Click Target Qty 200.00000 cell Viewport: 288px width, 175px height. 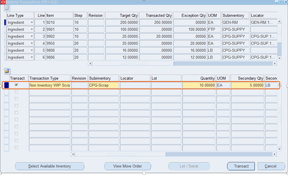click(x=122, y=22)
